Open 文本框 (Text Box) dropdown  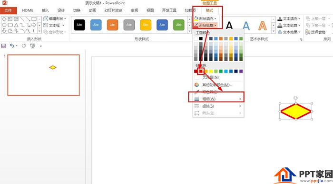(54, 26)
